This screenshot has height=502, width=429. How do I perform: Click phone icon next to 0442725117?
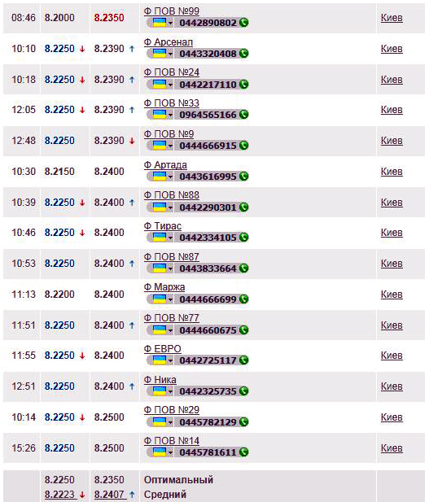(243, 360)
